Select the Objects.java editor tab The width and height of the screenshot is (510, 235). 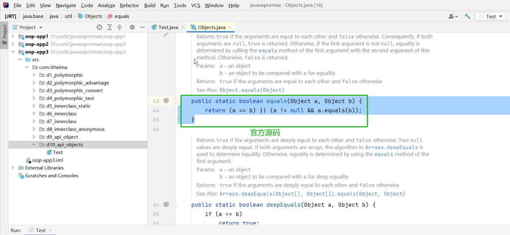coord(212,27)
